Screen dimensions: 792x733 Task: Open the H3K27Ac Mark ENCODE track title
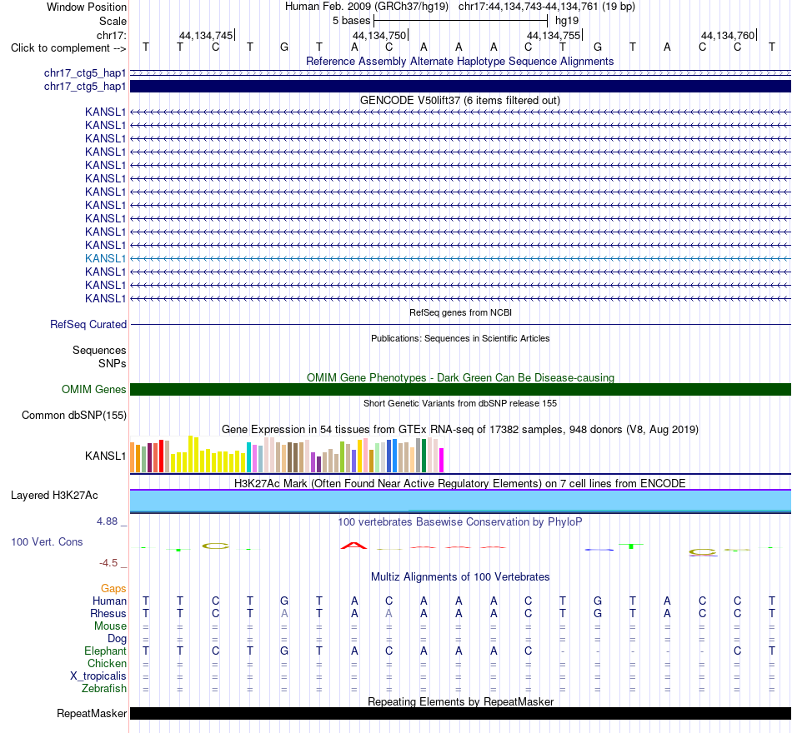pyautogui.click(x=459, y=483)
